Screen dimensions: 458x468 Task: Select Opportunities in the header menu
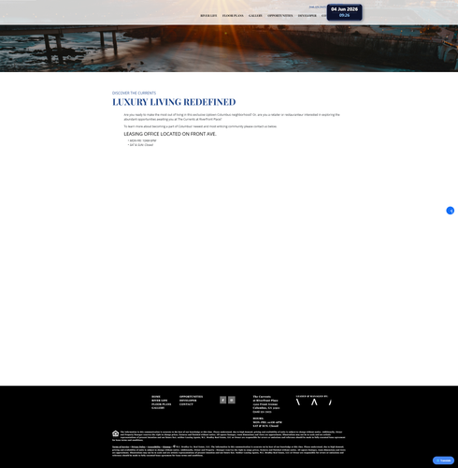(280, 16)
